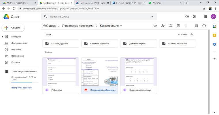The image size is (219, 115).
Task: Bookmark this page star icon
Action: coord(204,9)
